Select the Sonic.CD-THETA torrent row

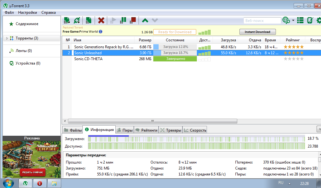(192, 59)
